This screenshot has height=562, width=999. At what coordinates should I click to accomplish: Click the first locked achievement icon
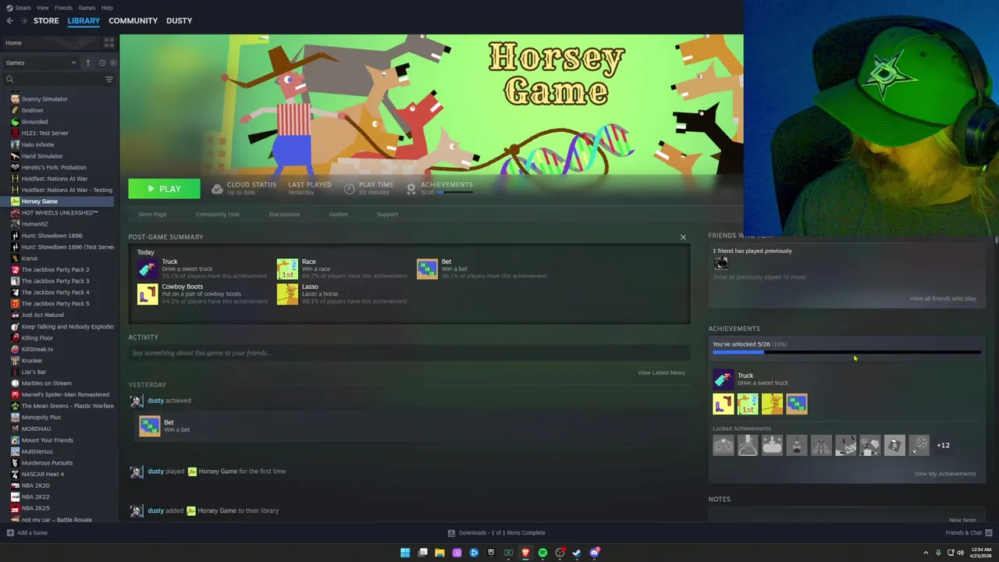pyautogui.click(x=723, y=445)
